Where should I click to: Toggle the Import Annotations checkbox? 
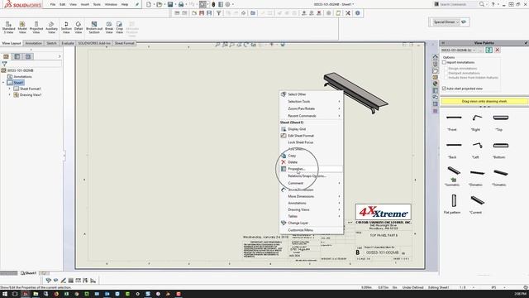pos(445,63)
